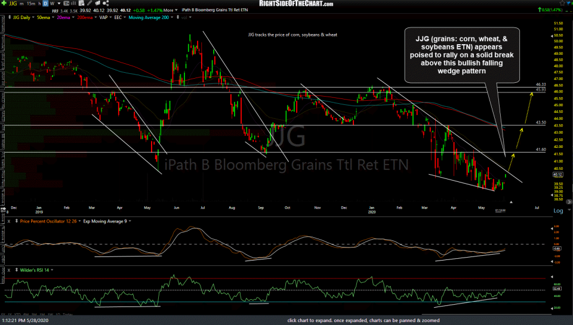This screenshot has width=573, height=325.
Task: Select the pencil drawing tool
Action: [x=90, y=4]
